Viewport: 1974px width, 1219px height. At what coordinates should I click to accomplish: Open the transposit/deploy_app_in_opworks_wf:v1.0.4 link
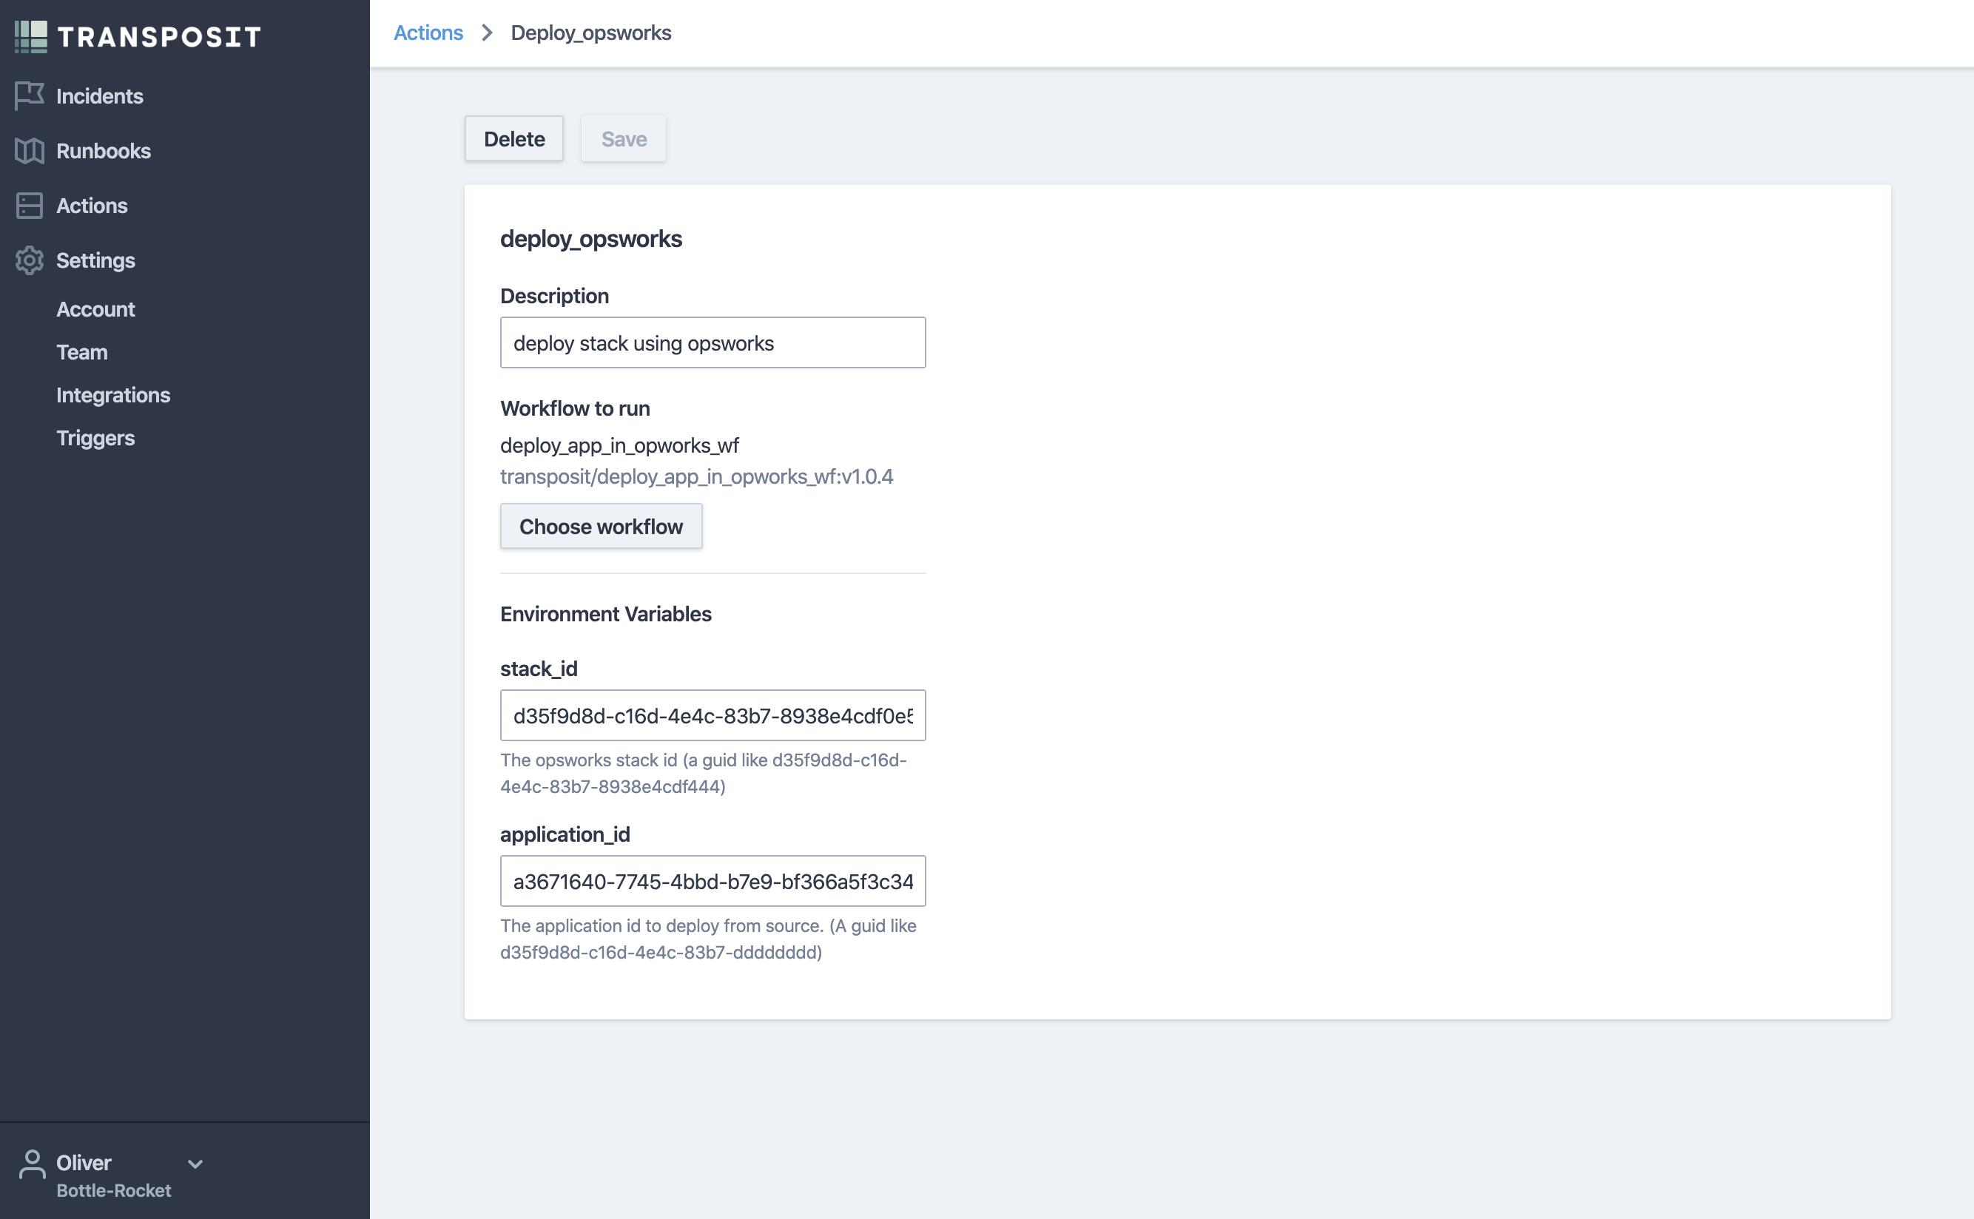click(x=696, y=476)
